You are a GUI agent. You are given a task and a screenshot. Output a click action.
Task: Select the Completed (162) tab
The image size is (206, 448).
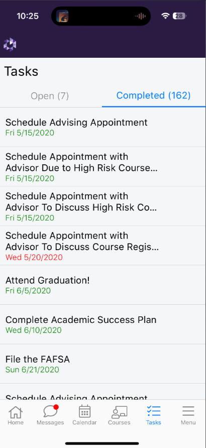(153, 95)
